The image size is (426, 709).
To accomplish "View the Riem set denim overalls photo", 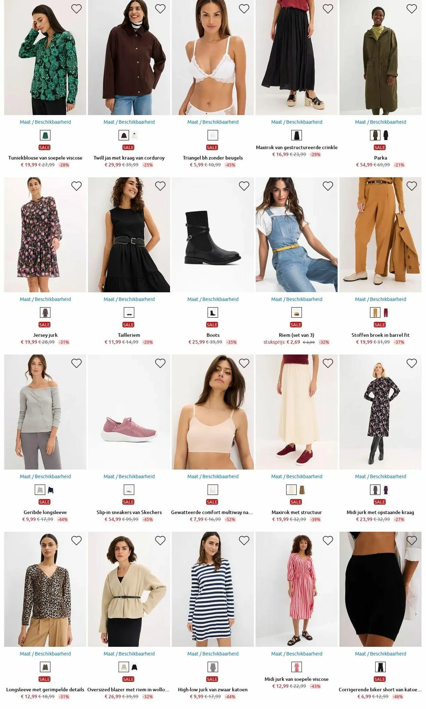I will pyautogui.click(x=297, y=235).
